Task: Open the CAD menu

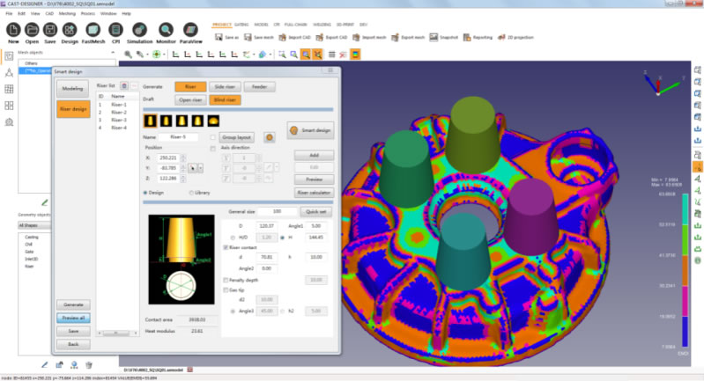Action: [49, 13]
